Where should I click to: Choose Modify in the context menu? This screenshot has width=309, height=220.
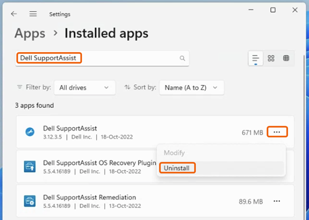point(174,153)
